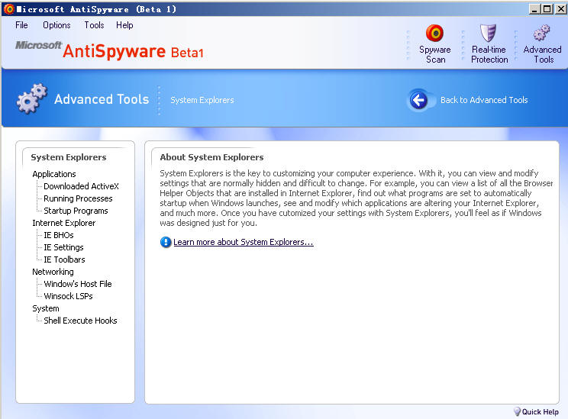568x419 pixels.
Task: Select Networking category
Action: pos(53,272)
